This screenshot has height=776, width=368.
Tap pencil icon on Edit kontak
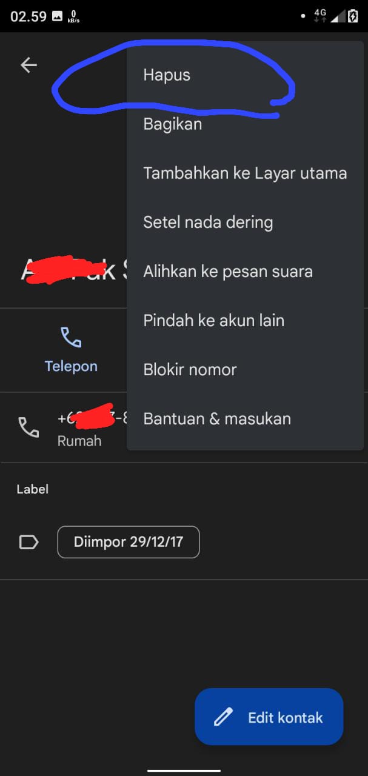(x=223, y=717)
